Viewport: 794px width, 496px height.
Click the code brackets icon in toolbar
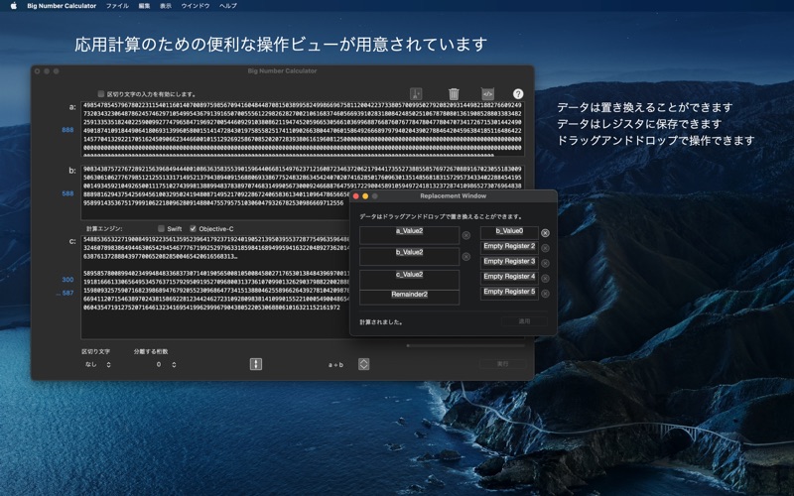[488, 93]
